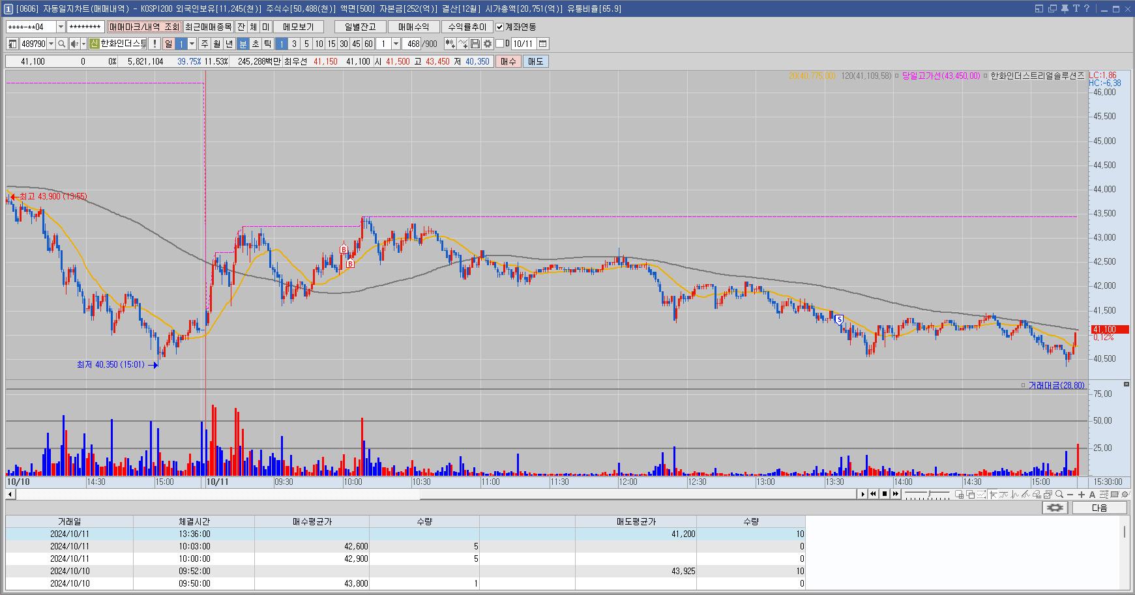Select the 15 minute interval tab
The image size is (1135, 595).
(331, 44)
